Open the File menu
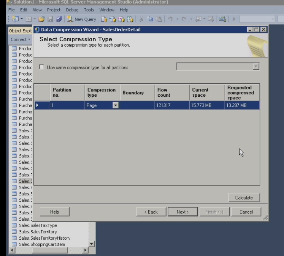The height and width of the screenshot is (256, 284). tap(11, 10)
